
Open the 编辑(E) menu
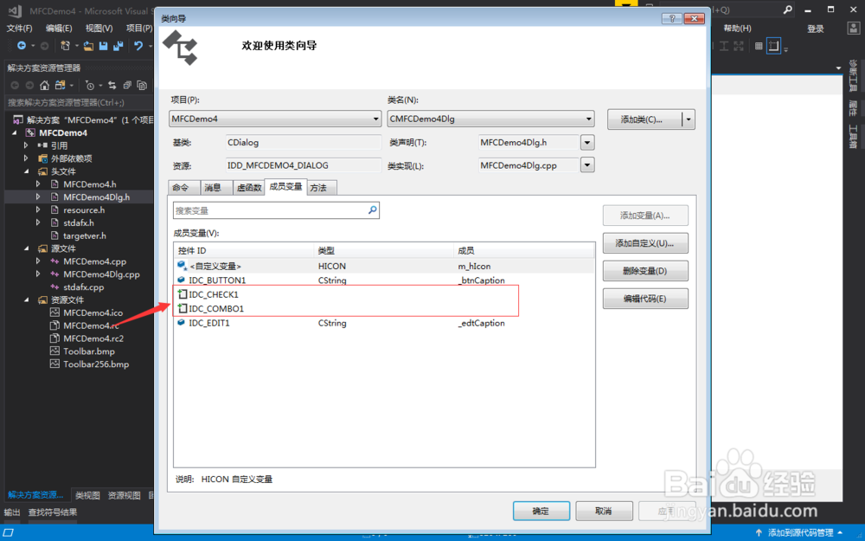click(x=59, y=29)
